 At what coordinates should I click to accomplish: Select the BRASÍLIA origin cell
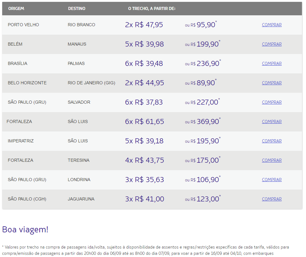tap(17, 63)
